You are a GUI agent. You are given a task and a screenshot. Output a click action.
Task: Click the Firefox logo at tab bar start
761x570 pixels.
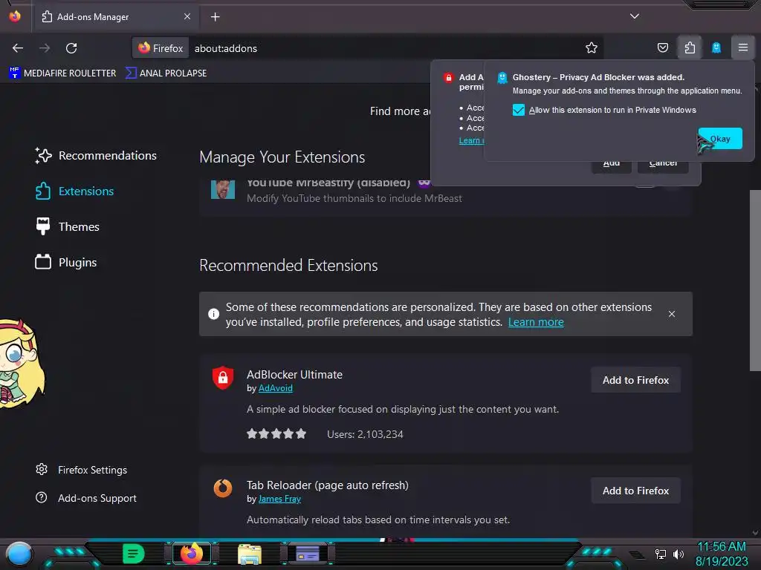(15, 16)
